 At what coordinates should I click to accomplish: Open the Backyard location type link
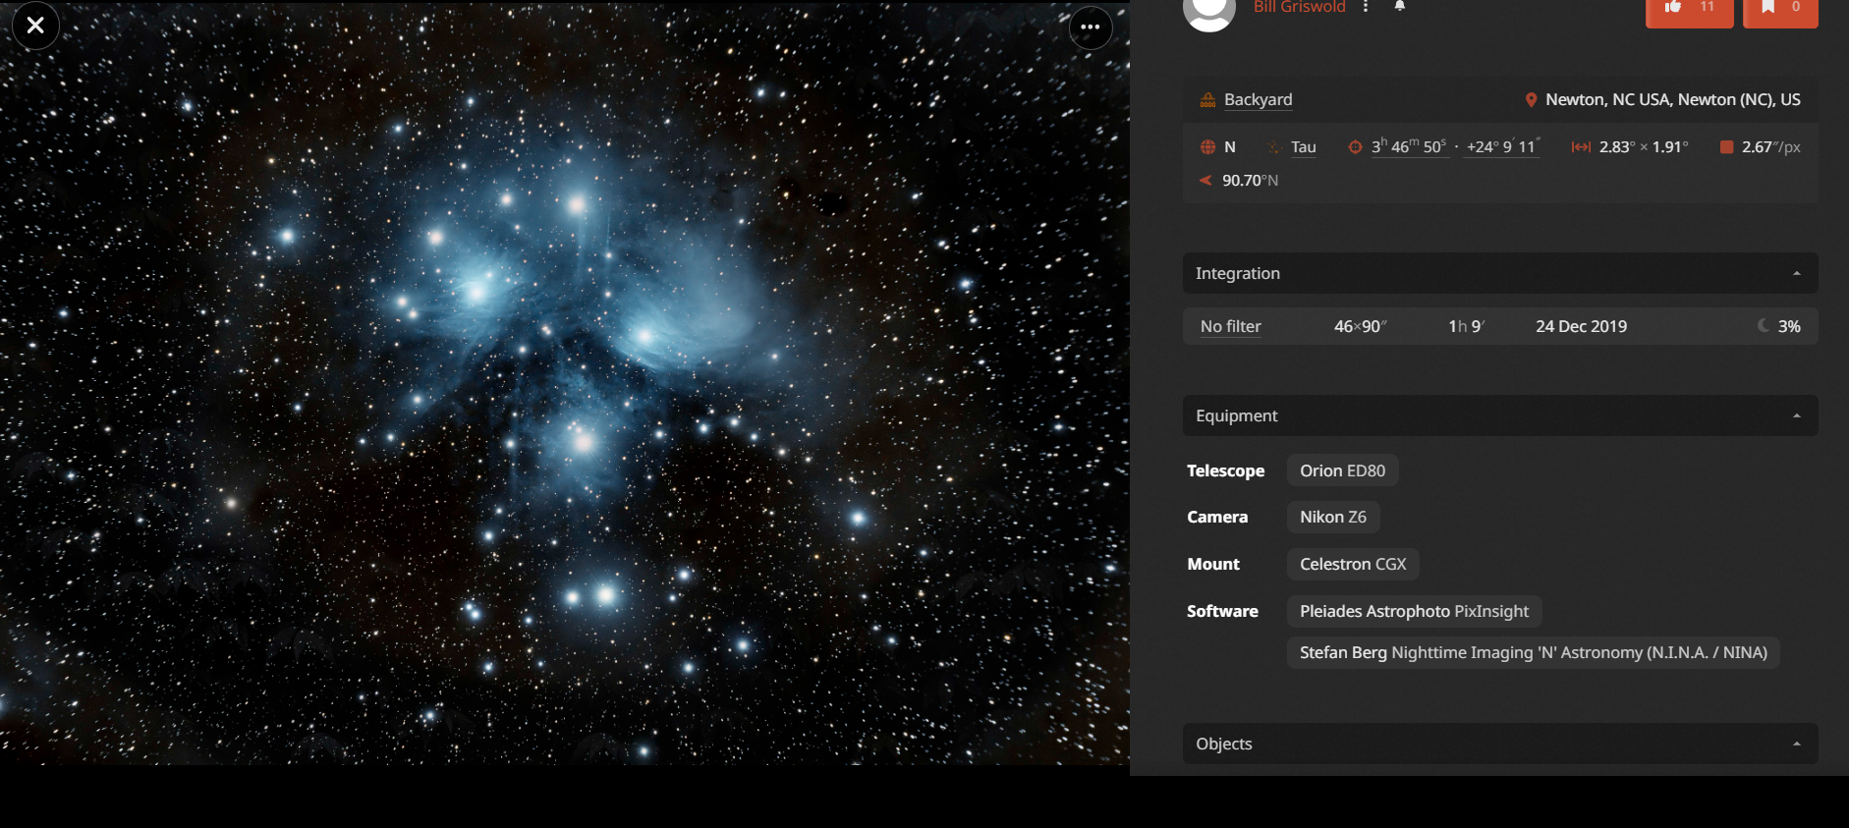click(1258, 99)
